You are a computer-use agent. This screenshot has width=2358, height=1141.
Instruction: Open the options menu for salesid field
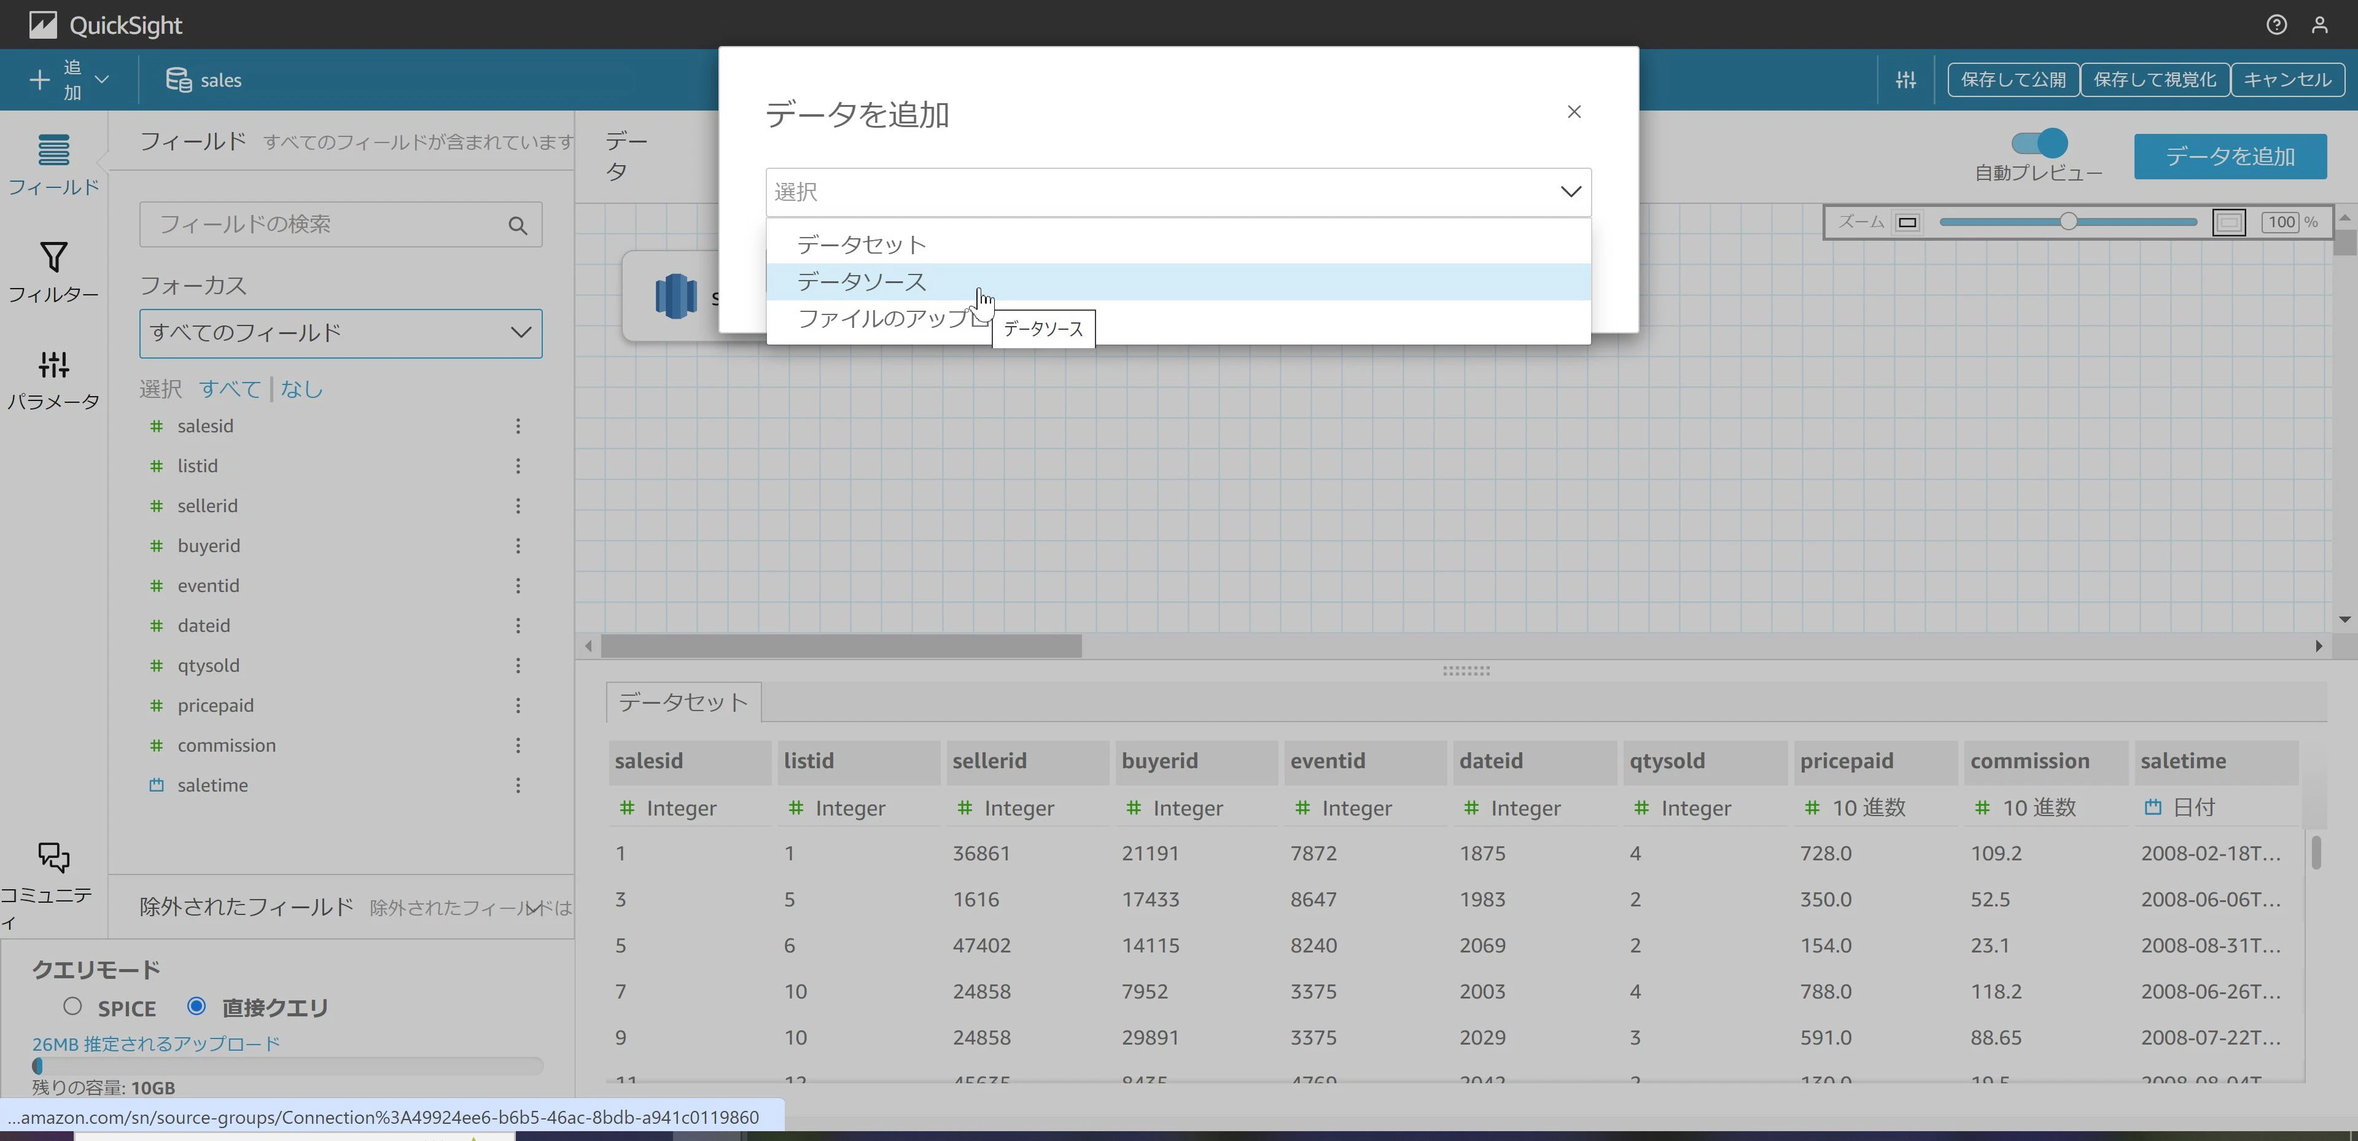(518, 426)
